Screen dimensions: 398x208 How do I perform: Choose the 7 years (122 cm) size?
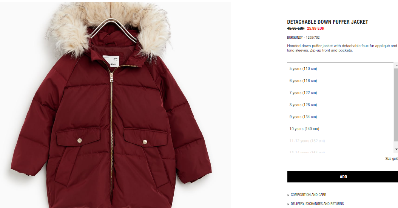(340, 93)
